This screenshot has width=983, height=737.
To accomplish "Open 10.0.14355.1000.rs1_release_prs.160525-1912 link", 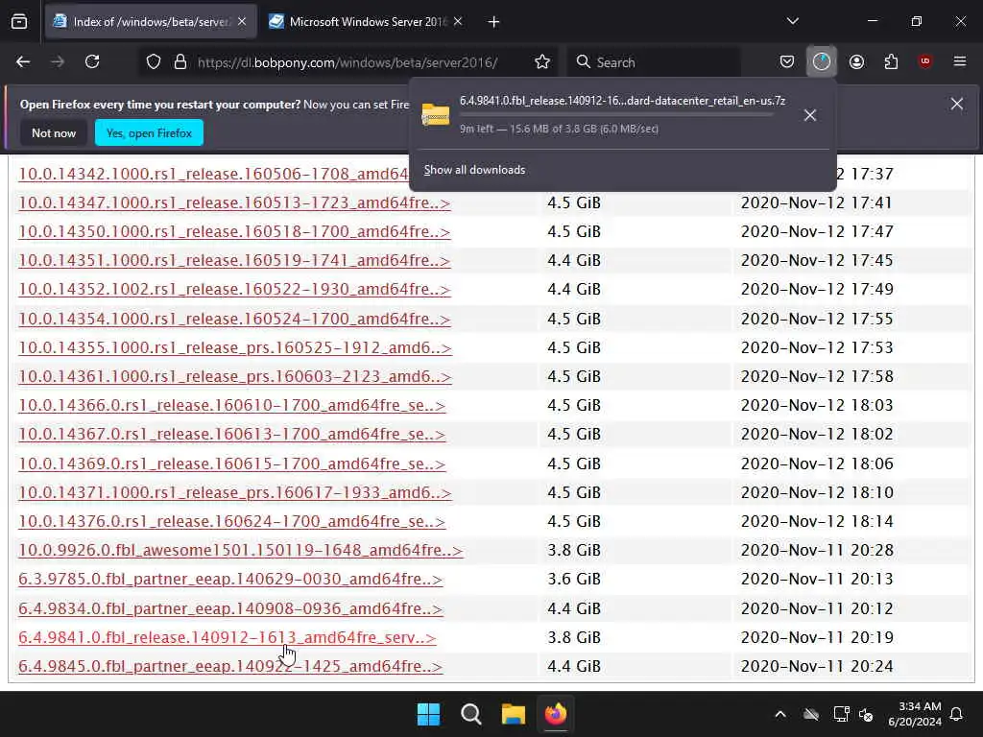I will 235,347.
